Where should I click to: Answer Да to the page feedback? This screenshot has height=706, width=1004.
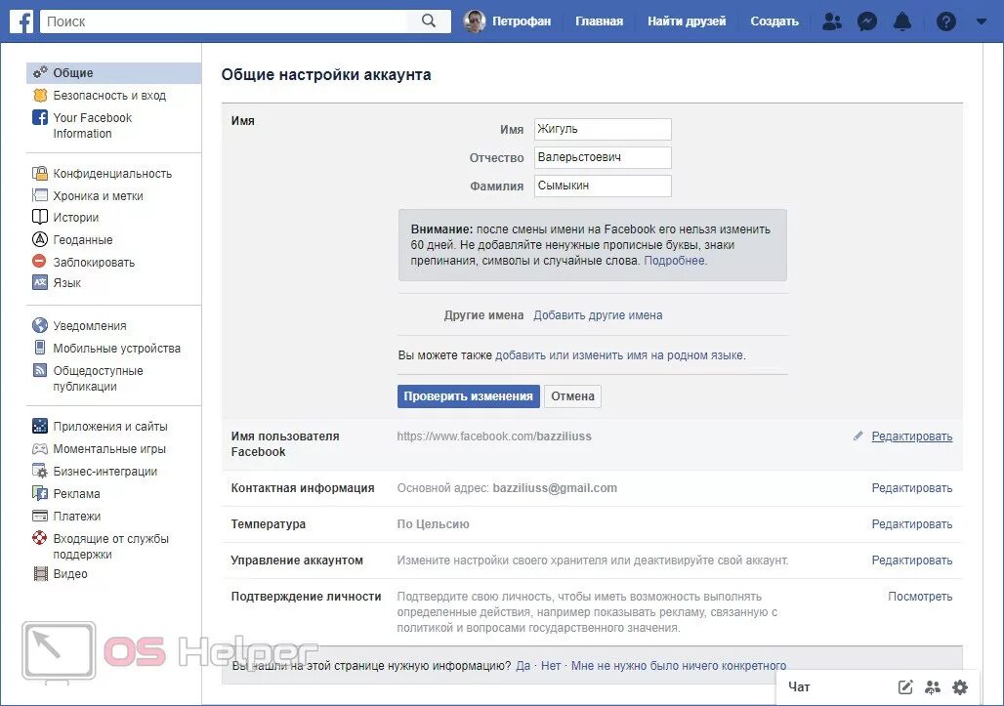523,666
